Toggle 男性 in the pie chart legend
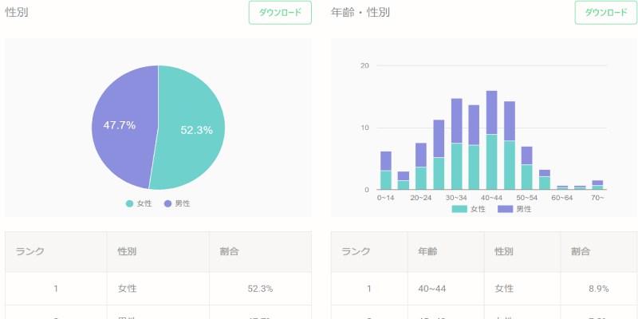 (x=177, y=203)
